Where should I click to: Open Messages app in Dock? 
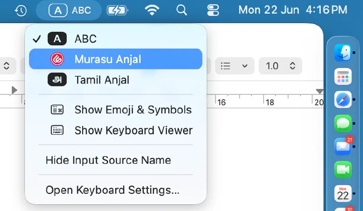pyautogui.click(x=343, y=123)
